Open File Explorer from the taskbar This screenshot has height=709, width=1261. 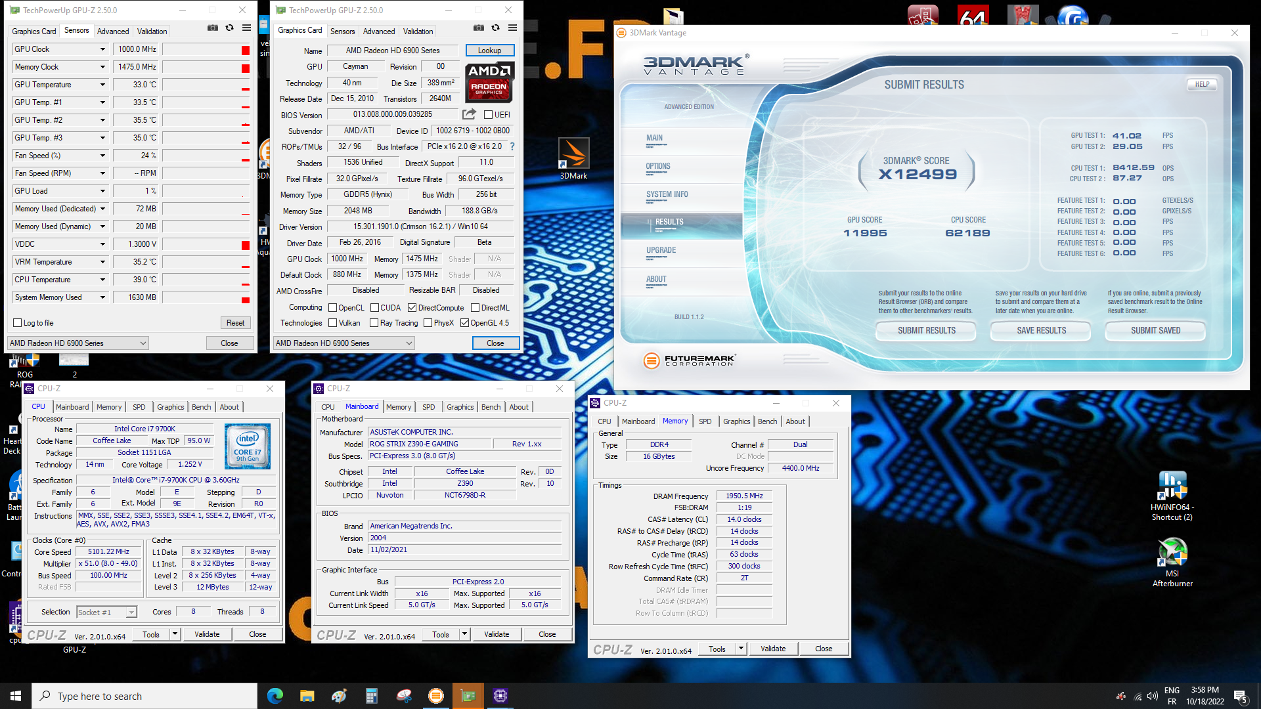[x=307, y=696]
